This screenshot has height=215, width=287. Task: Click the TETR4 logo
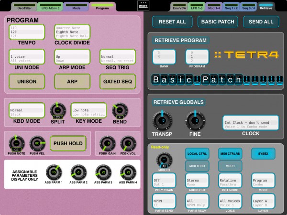coord(246,55)
